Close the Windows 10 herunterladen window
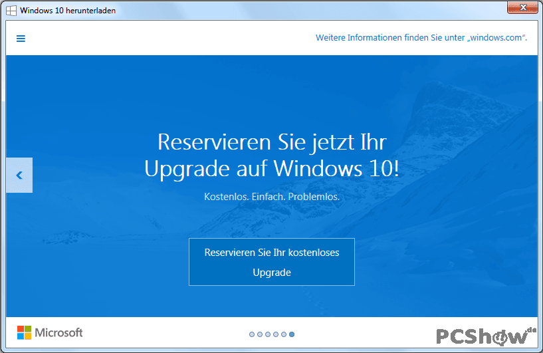 [x=522, y=7]
